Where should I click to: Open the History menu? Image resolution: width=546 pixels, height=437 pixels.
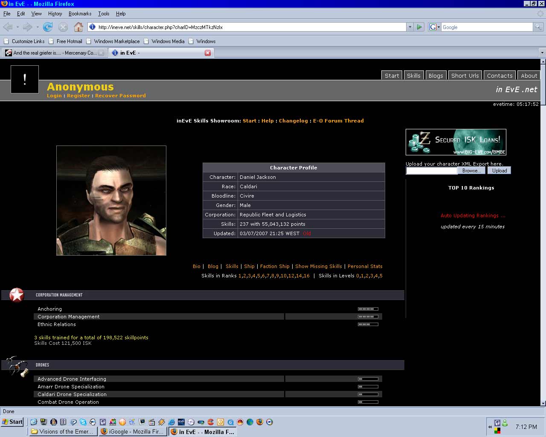pos(55,14)
